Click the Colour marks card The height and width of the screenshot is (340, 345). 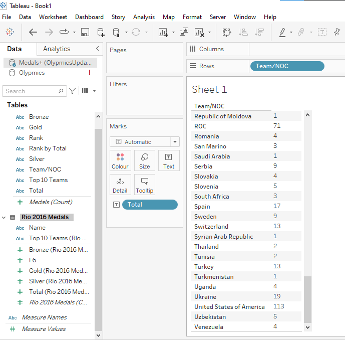(120, 160)
